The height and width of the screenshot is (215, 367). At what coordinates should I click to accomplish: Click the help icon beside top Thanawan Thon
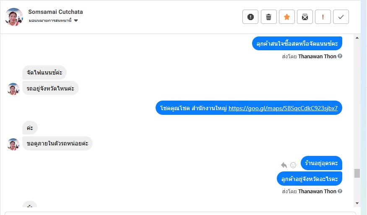pos(340,56)
